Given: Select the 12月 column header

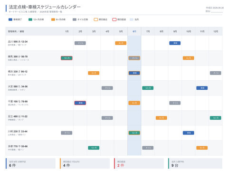Looking at the screenshot, I should point(216,31).
